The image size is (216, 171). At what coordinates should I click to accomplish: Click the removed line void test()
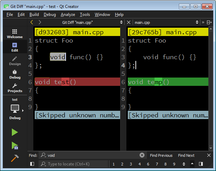(x=77, y=82)
